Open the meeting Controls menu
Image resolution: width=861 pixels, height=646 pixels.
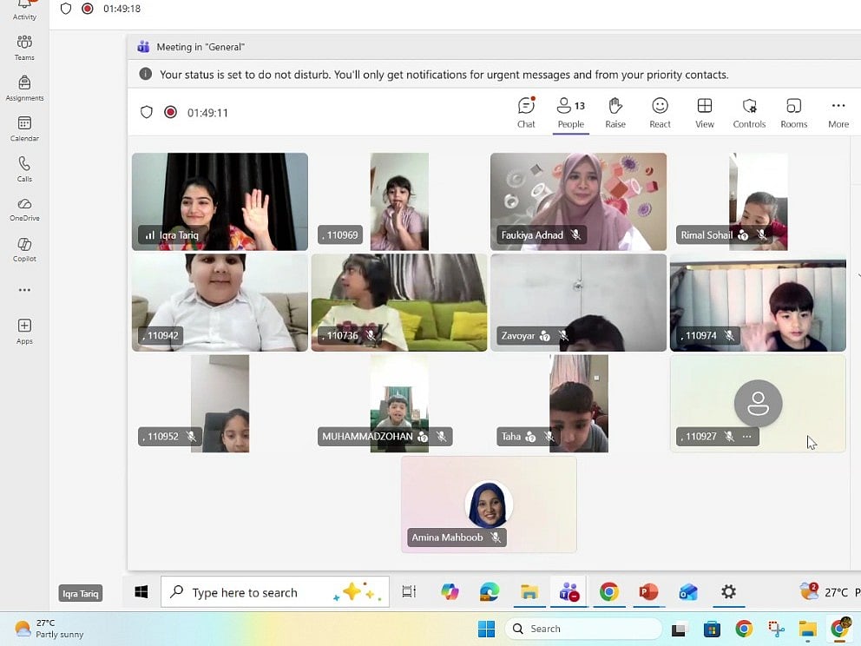pyautogui.click(x=749, y=112)
